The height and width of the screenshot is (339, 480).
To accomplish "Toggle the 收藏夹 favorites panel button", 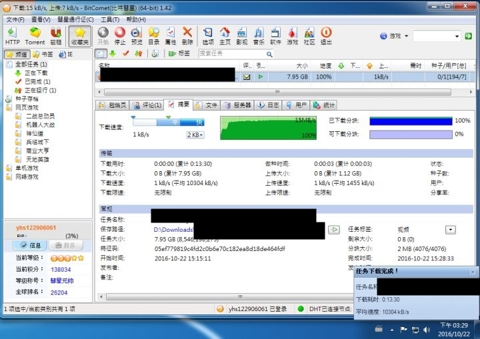I will (x=79, y=36).
